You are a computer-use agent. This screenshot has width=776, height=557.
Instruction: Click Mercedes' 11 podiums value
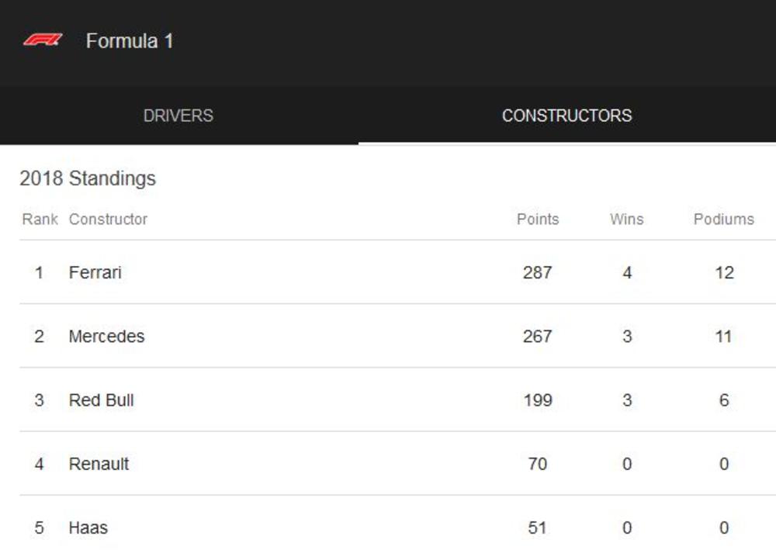tap(723, 337)
